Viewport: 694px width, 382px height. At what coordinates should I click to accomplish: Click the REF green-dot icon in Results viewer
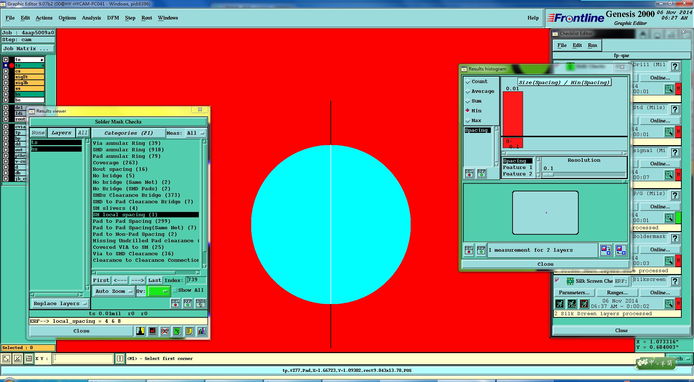188,303
